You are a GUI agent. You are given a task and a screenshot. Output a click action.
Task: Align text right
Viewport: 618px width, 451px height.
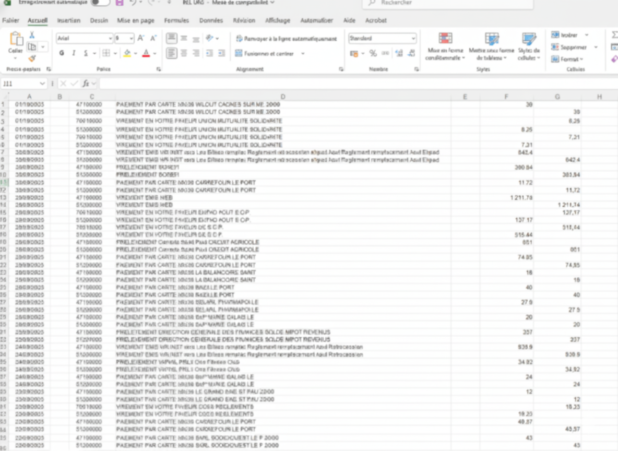(x=196, y=53)
